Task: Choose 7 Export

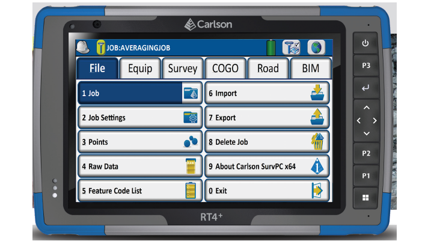Action: 267,117
